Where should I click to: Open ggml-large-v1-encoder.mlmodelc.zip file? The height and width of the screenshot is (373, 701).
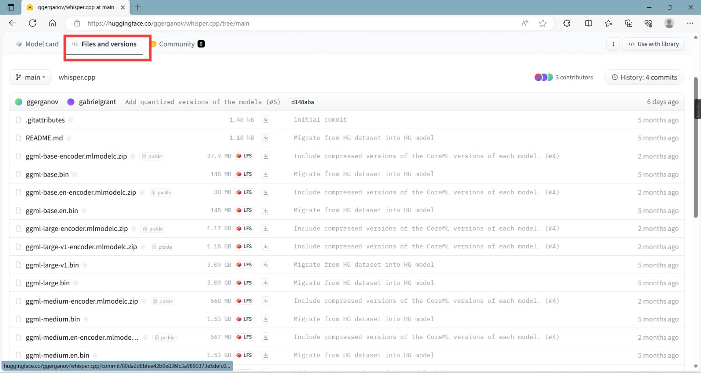pyautogui.click(x=81, y=246)
